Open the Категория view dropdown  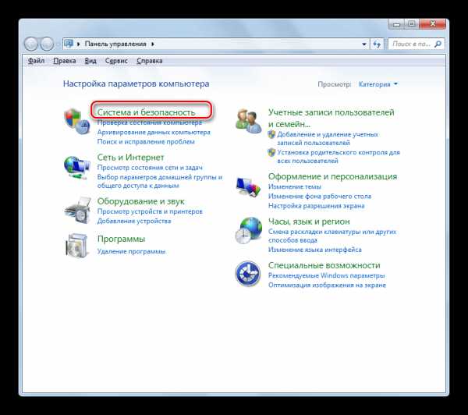[x=378, y=84]
